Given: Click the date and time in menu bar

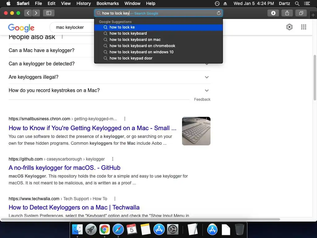Looking at the screenshot, I should pos(254,3).
